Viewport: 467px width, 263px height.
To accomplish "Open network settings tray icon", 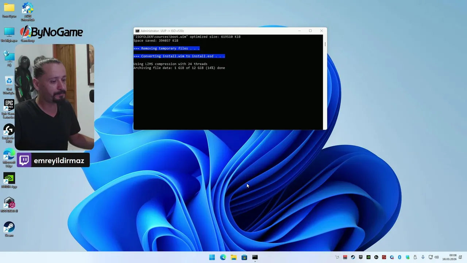I will point(431,257).
